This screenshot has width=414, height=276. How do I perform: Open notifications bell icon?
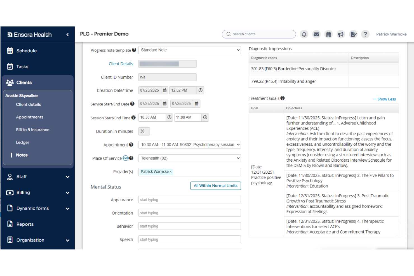pos(304,34)
